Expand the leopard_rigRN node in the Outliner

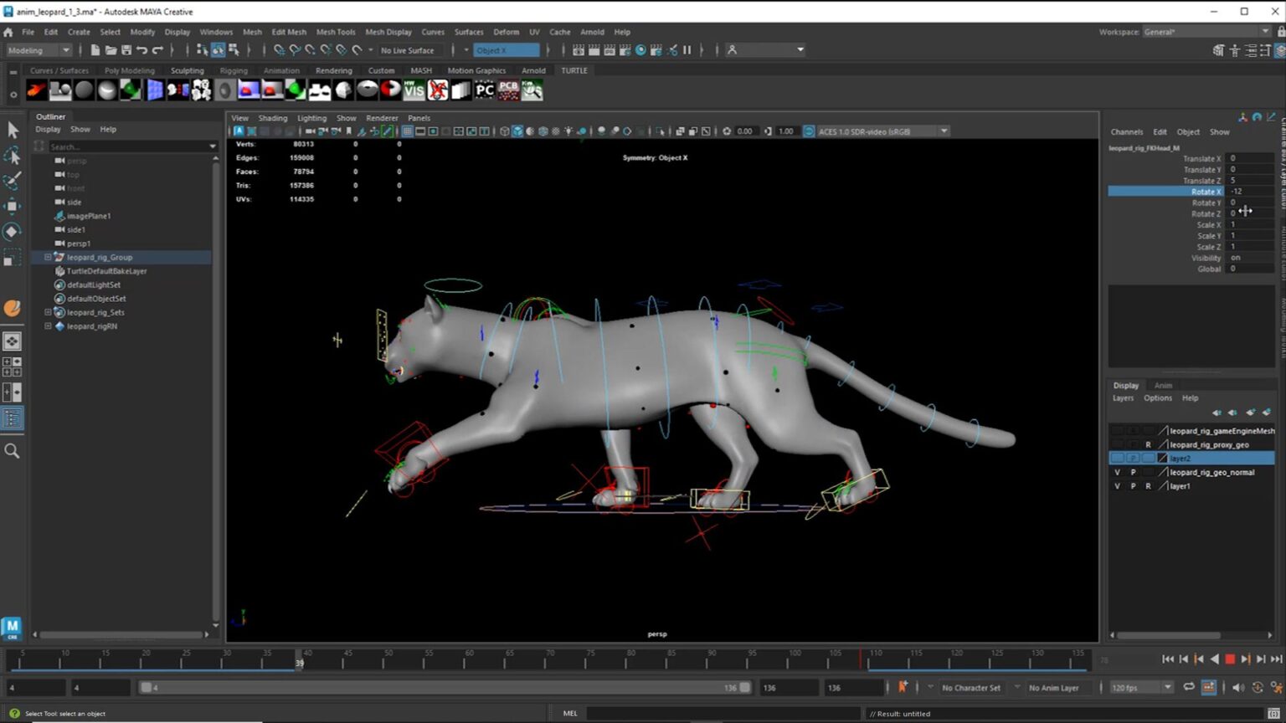pos(48,326)
